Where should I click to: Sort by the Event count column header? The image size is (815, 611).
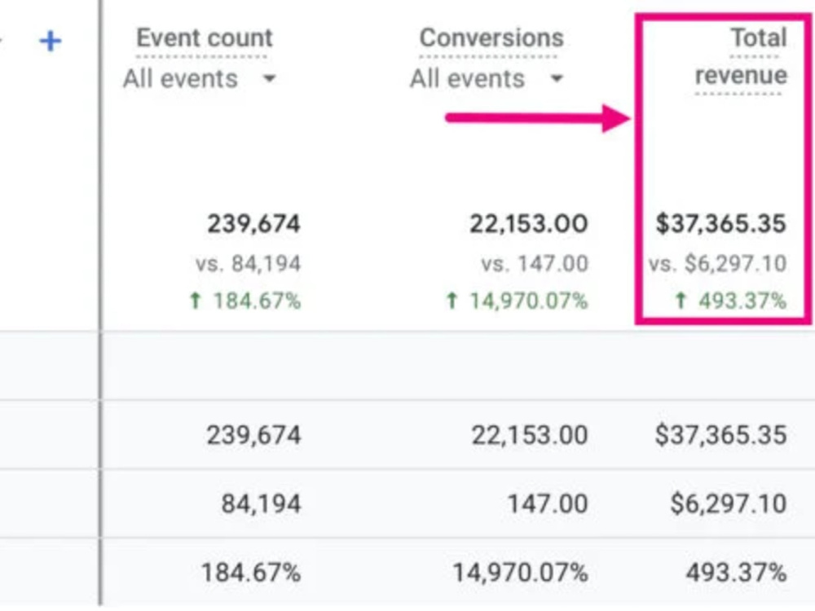(x=205, y=38)
